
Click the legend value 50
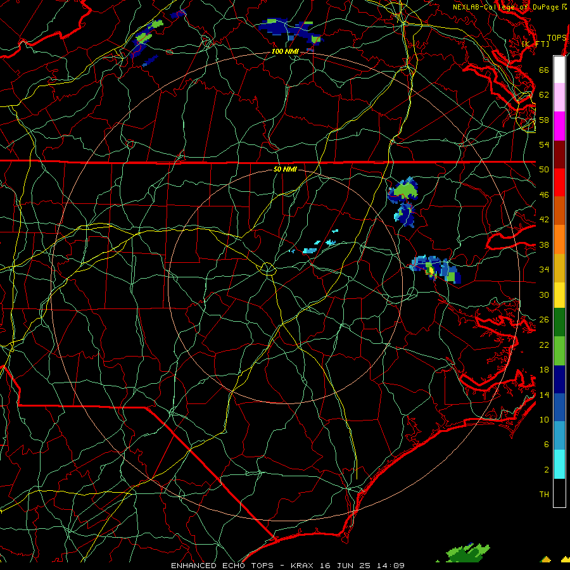pos(544,169)
